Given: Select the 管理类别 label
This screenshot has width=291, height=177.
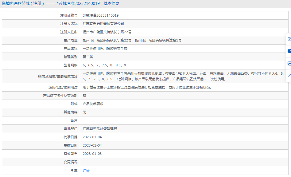Looking at the screenshot, I should coord(71,57).
